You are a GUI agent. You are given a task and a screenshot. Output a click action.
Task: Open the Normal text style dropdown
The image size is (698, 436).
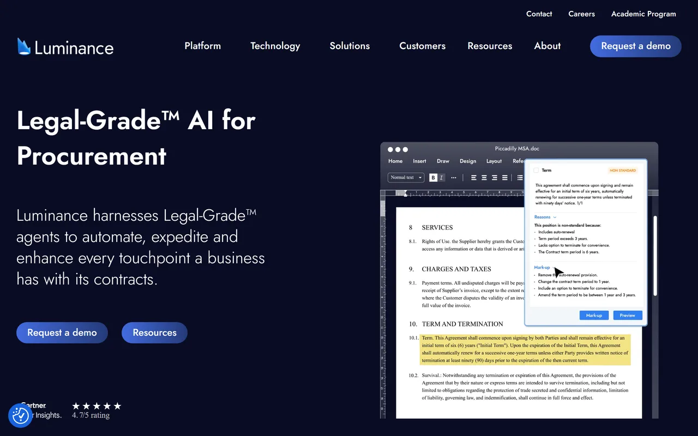[406, 177]
